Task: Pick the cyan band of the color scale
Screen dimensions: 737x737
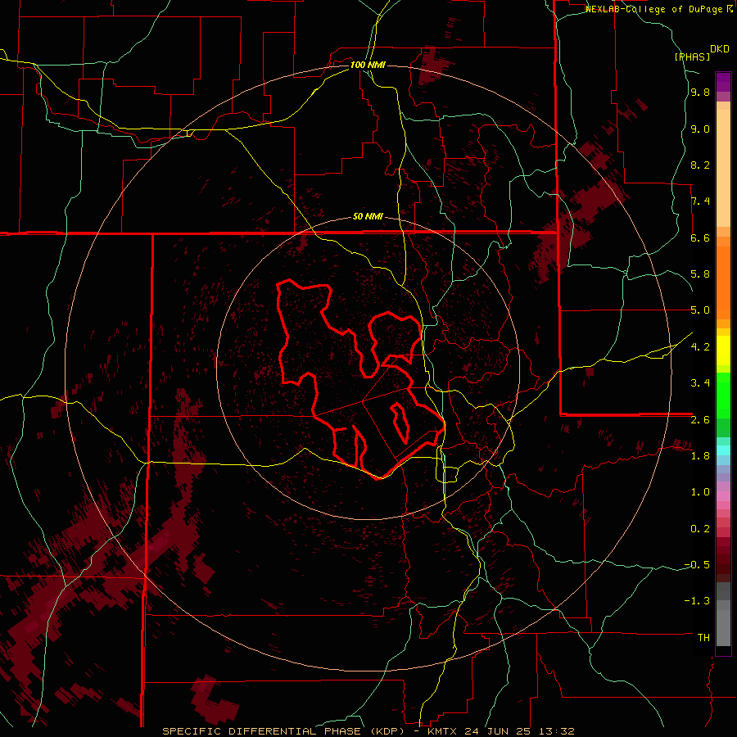Action: (723, 450)
